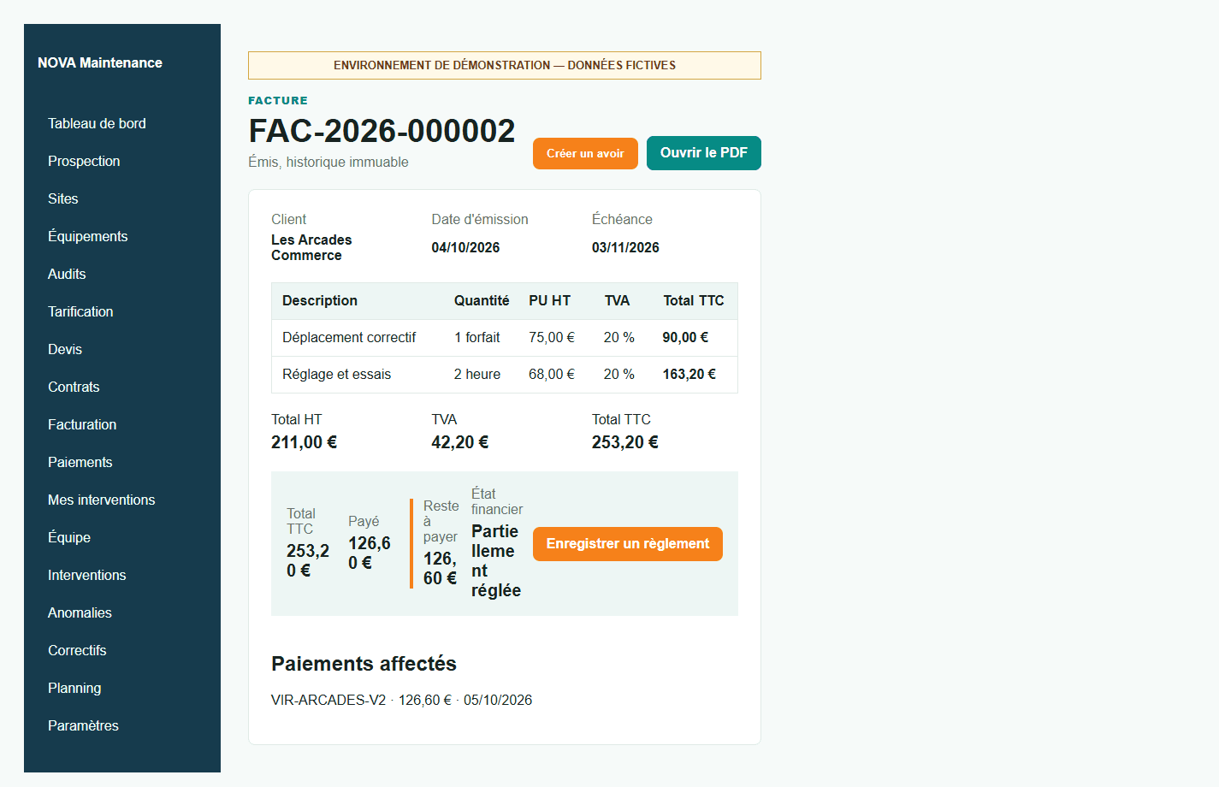Select Paiements menu item

[80, 462]
